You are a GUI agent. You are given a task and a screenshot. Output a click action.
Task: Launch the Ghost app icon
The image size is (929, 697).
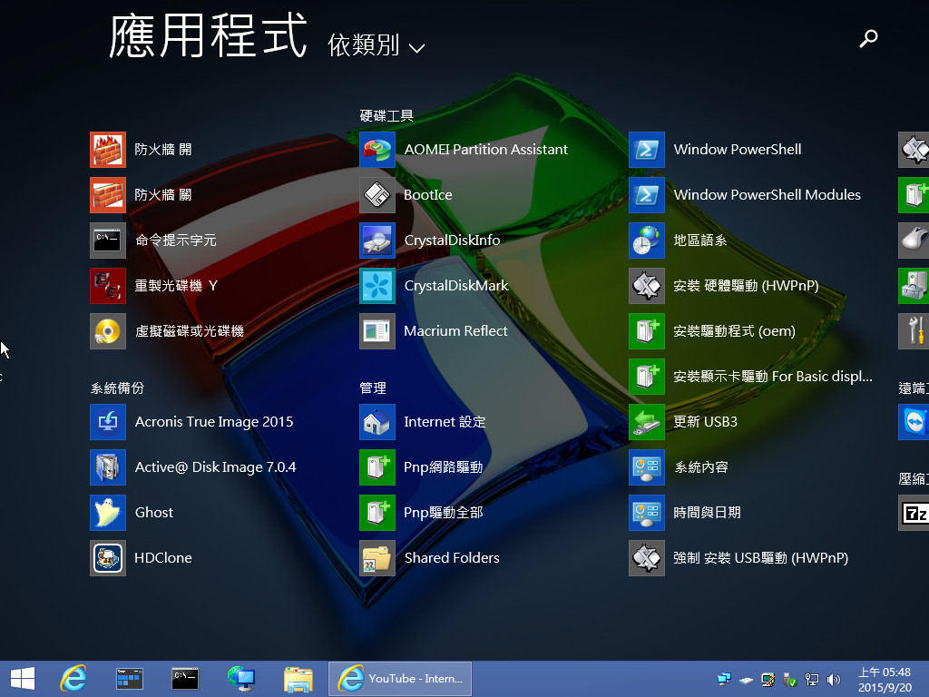pyautogui.click(x=108, y=512)
